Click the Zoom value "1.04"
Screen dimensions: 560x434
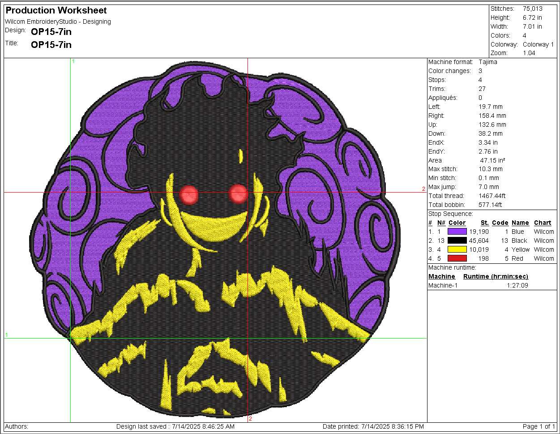pos(529,53)
